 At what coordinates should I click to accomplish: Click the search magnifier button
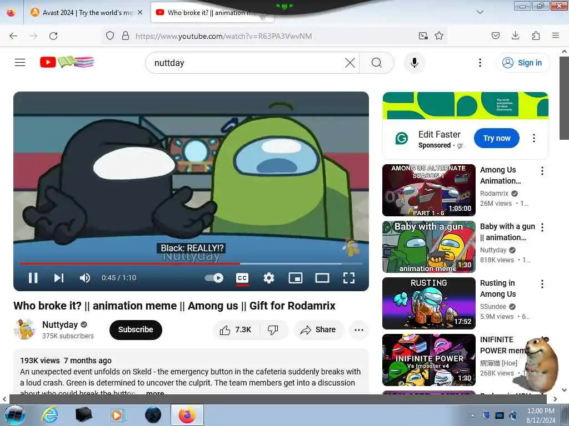(377, 63)
